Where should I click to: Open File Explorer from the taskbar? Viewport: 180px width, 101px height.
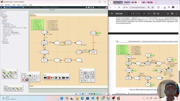click(77, 98)
